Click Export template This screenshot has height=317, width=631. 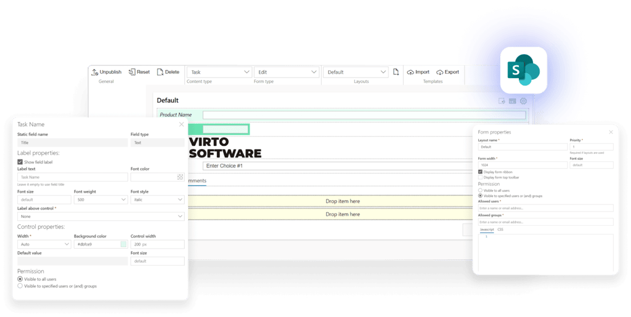[447, 72]
